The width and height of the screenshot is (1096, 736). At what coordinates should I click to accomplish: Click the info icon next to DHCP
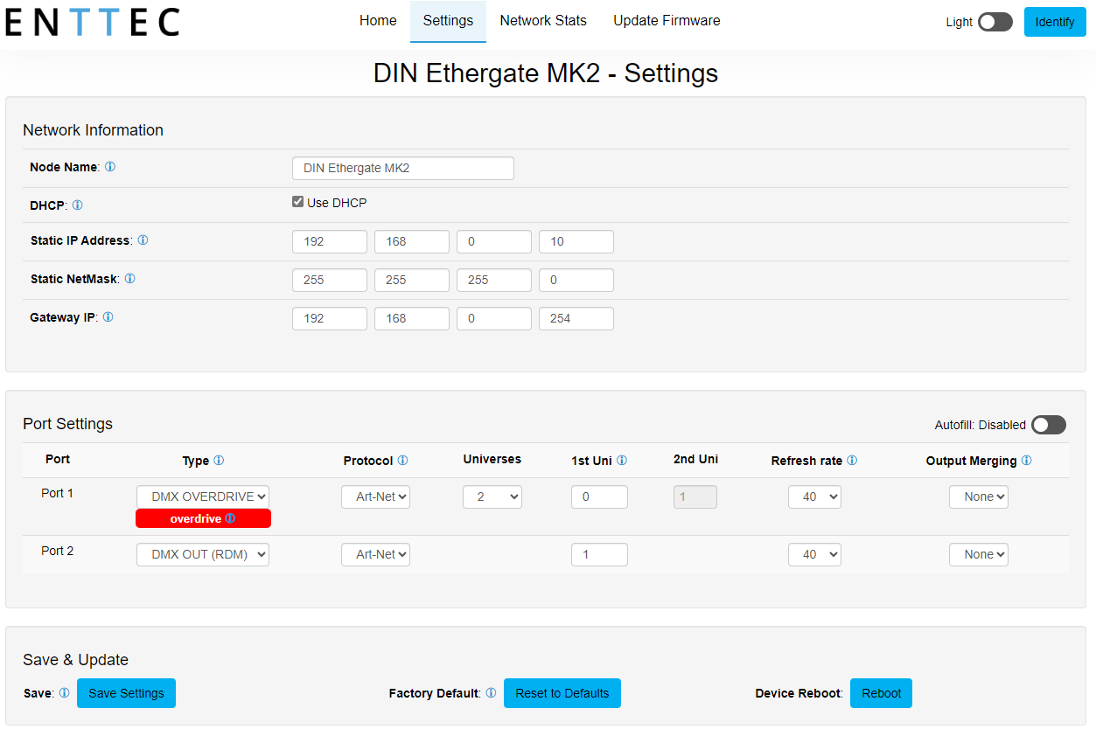(77, 205)
